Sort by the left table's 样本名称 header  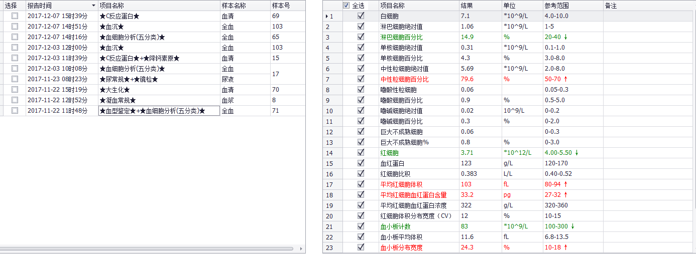pyautogui.click(x=244, y=6)
